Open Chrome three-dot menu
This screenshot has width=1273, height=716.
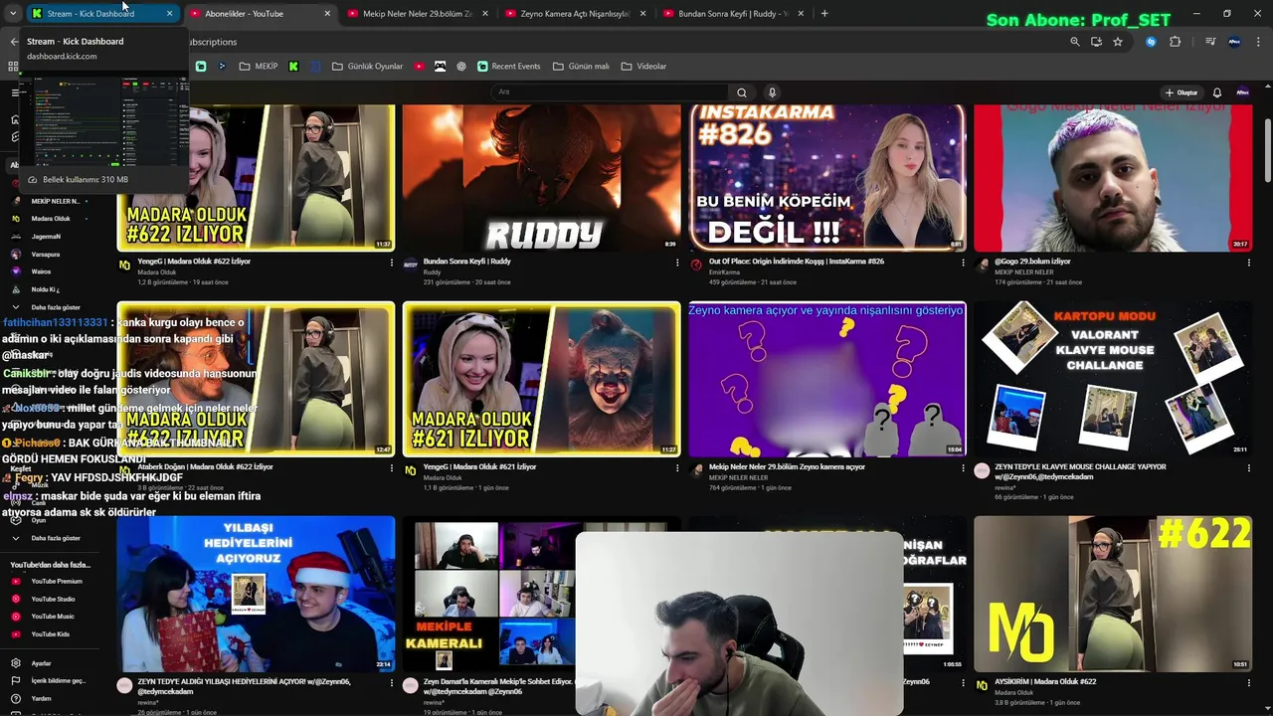pos(1258,42)
